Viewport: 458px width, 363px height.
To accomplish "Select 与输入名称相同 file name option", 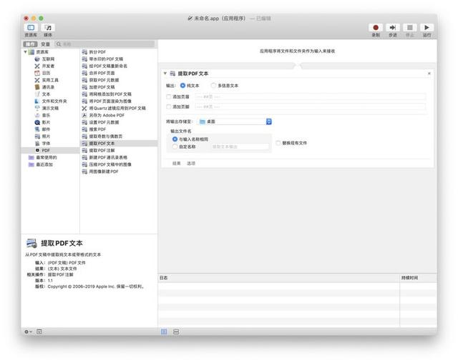I will point(175,139).
